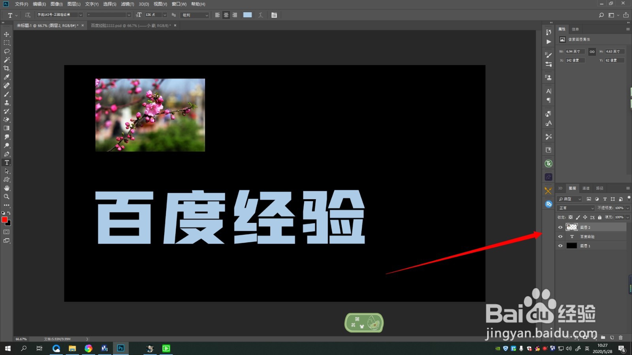Click the delete layer trash icon
The height and width of the screenshot is (355, 632).
pos(621,337)
